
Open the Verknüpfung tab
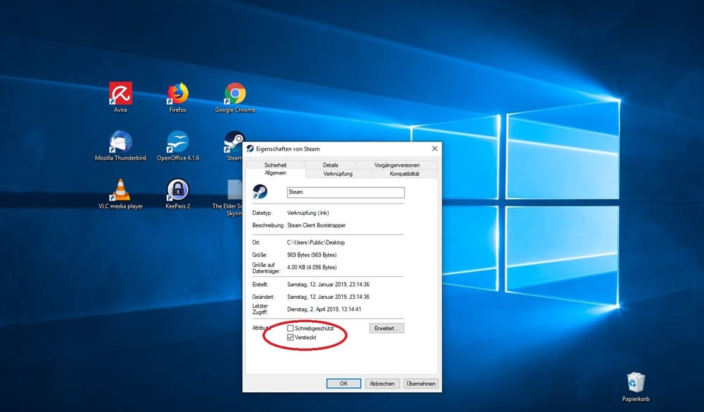click(x=338, y=174)
